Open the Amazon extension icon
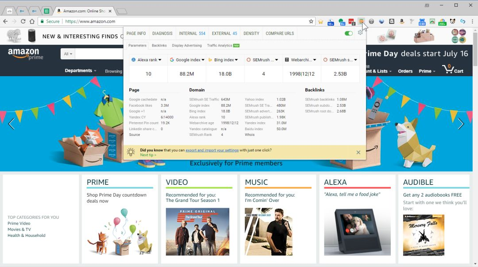Viewport: 478px width, 267px height. coord(402,21)
